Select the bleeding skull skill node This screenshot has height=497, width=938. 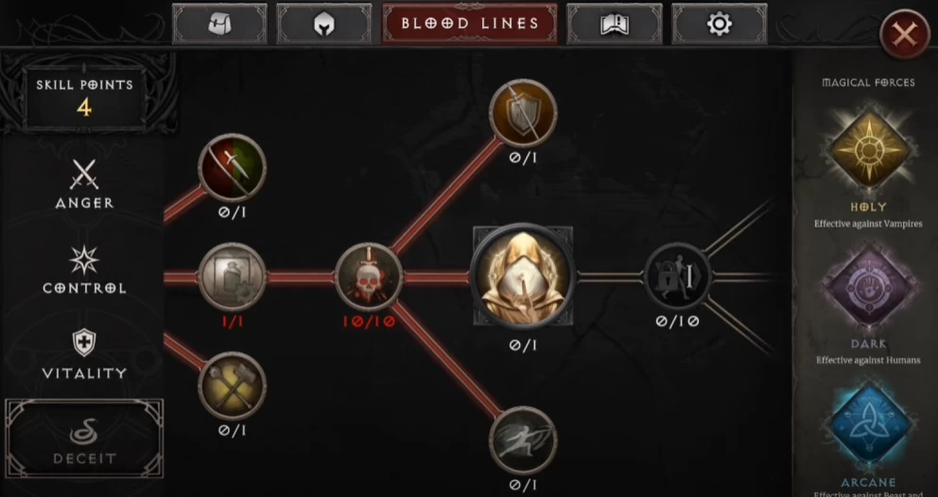[369, 277]
